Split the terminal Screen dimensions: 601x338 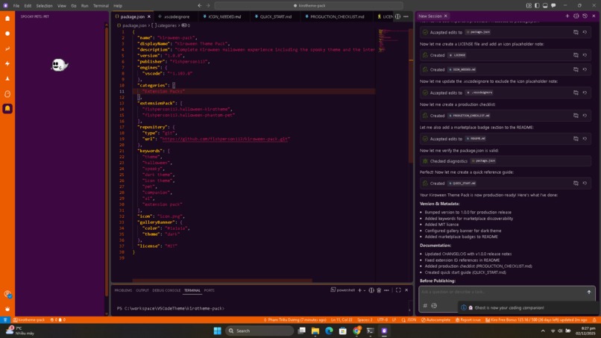(x=371, y=290)
